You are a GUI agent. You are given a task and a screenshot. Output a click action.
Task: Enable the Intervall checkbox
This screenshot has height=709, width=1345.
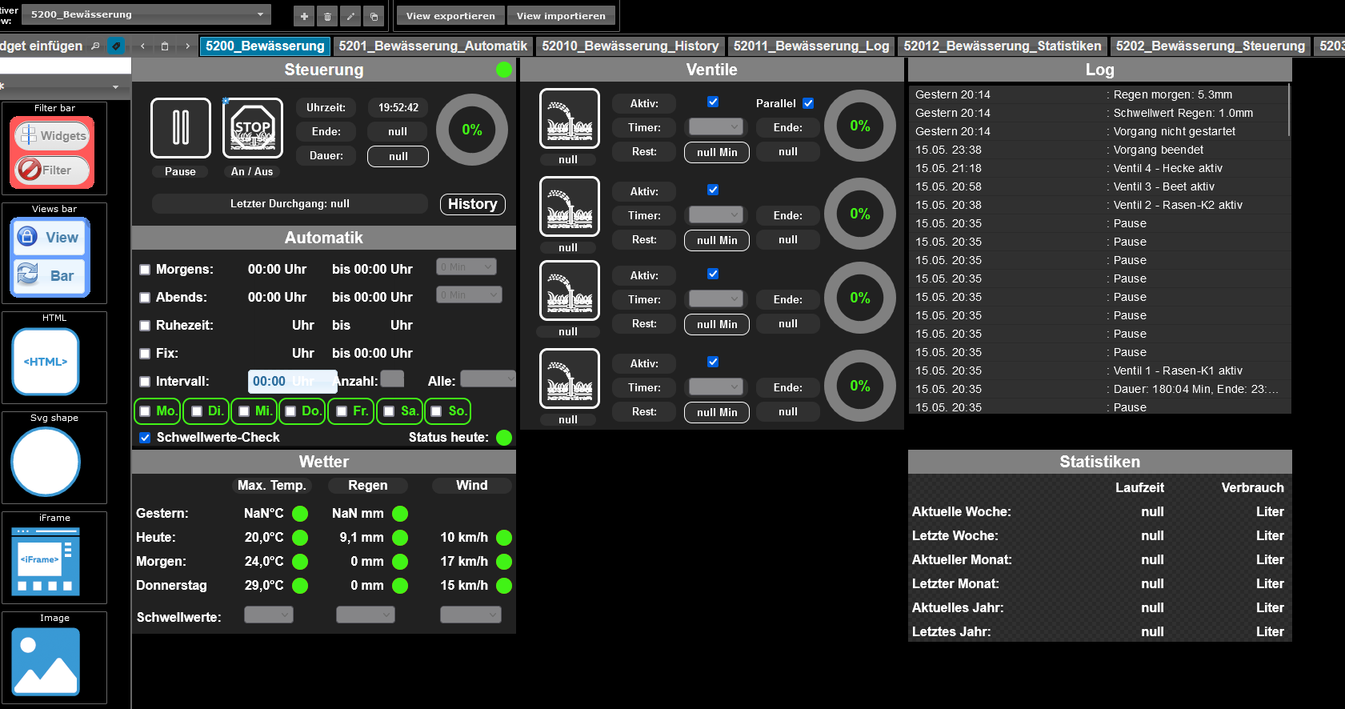tap(145, 382)
